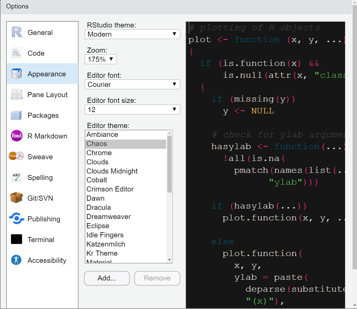Viewport: 357px width, 309px height.
Task: Open Spelling settings
Action: click(x=42, y=177)
